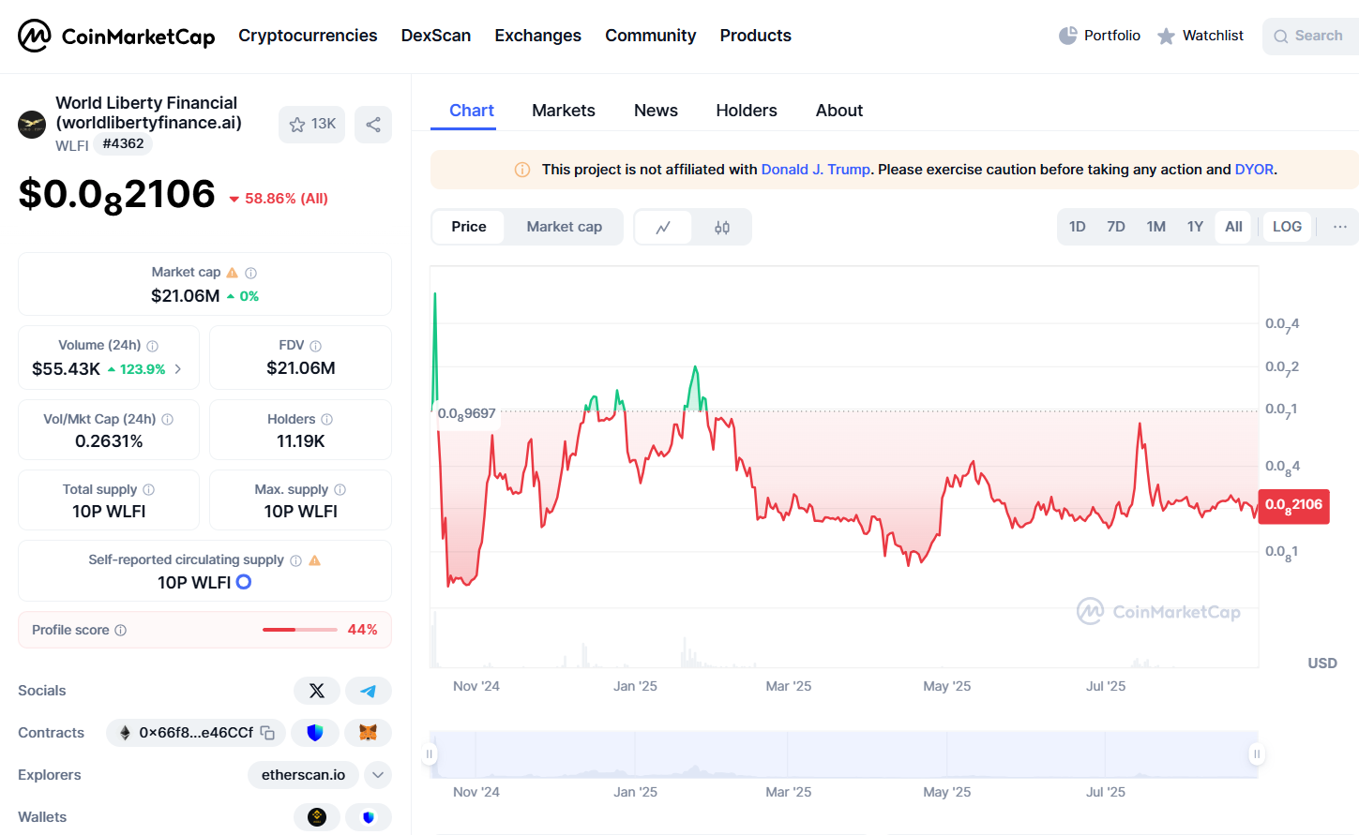Click the search magnifier icon
1359x835 pixels.
point(1280,37)
